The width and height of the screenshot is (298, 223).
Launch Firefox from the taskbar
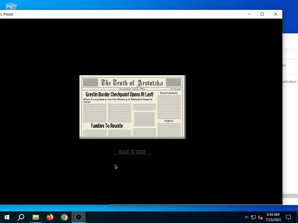tap(50, 217)
